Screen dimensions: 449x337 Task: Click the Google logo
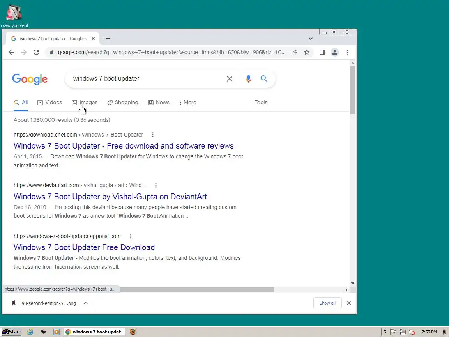click(30, 79)
